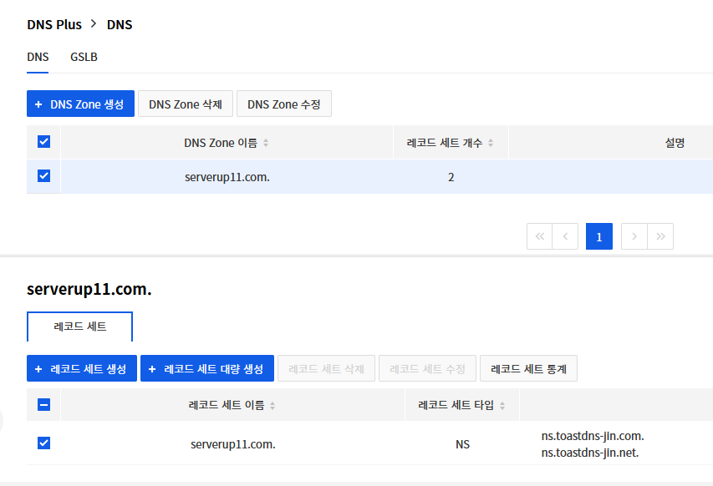Click the last-page double-chevron pagination icon

tap(660, 236)
